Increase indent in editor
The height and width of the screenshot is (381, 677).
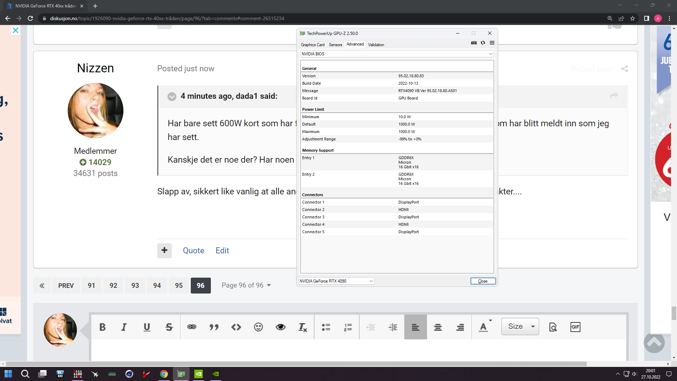coord(393,327)
